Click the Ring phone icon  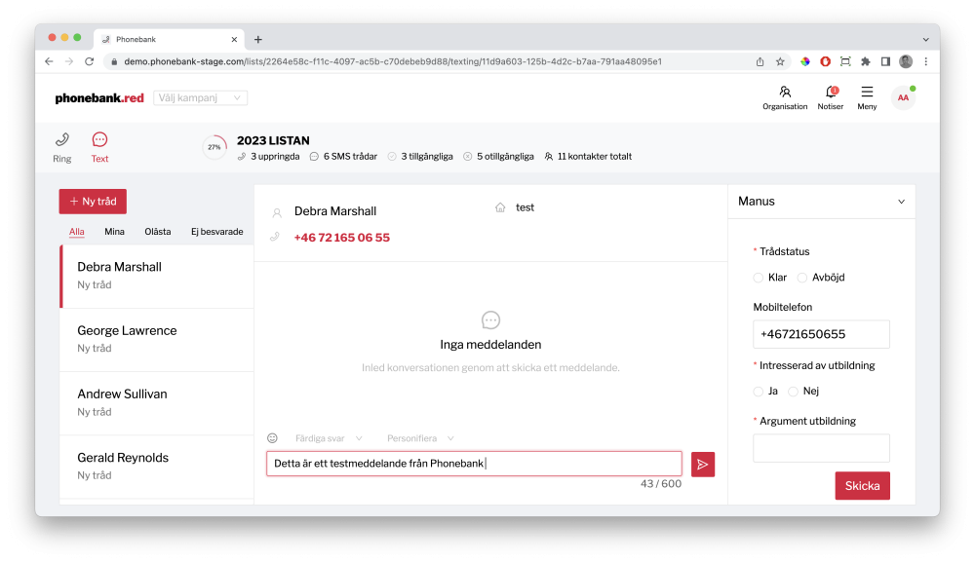(61, 140)
